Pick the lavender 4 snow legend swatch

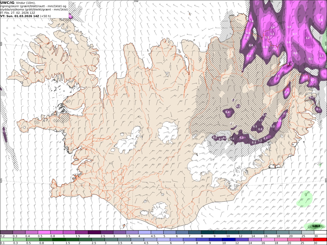[144, 232]
